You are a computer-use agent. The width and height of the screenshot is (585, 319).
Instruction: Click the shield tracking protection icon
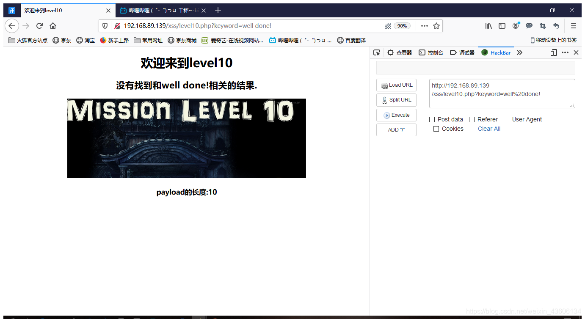[x=105, y=25]
